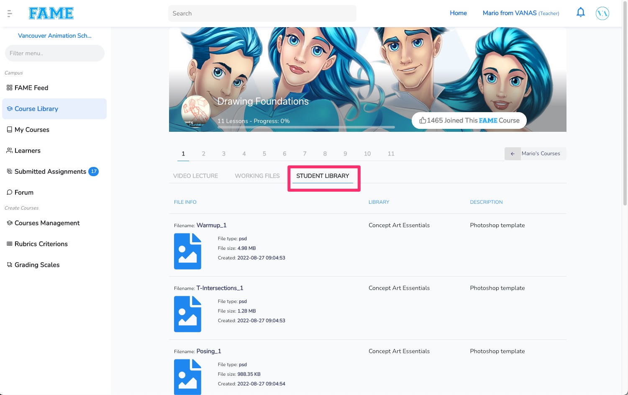Switch to WORKING FILES tab

257,176
